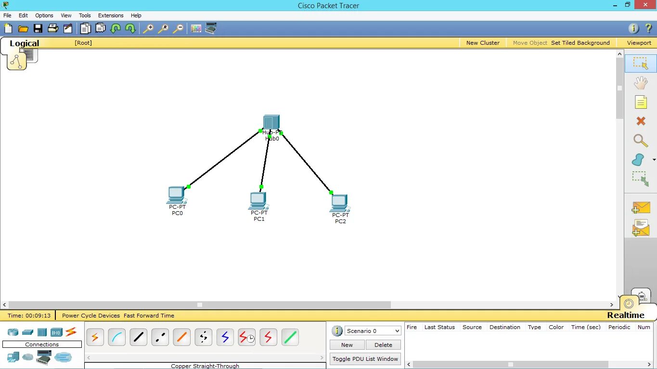Pick the Hubs device category
657x369 pixels.
pyautogui.click(x=42, y=332)
